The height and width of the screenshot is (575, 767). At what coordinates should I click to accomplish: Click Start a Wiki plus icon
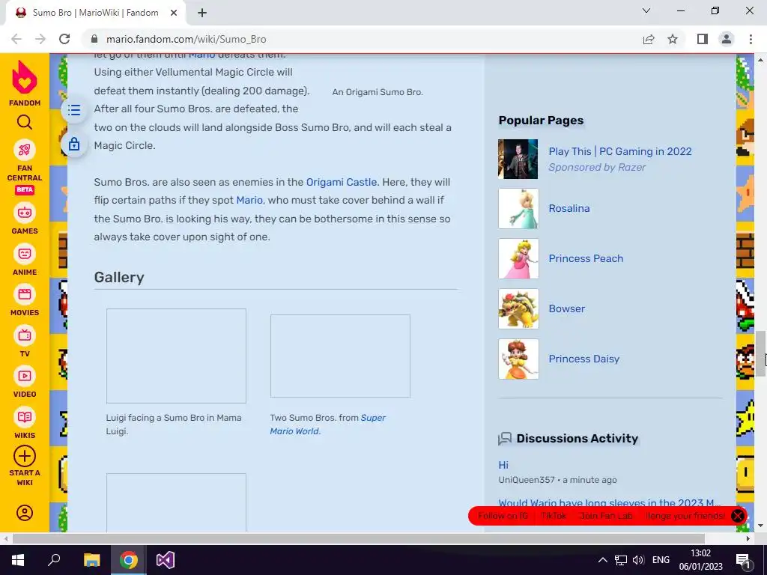[x=25, y=456]
